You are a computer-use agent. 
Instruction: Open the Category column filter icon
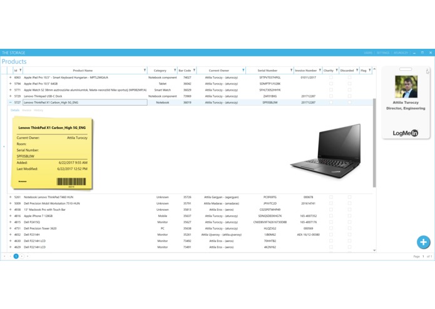(x=175, y=71)
